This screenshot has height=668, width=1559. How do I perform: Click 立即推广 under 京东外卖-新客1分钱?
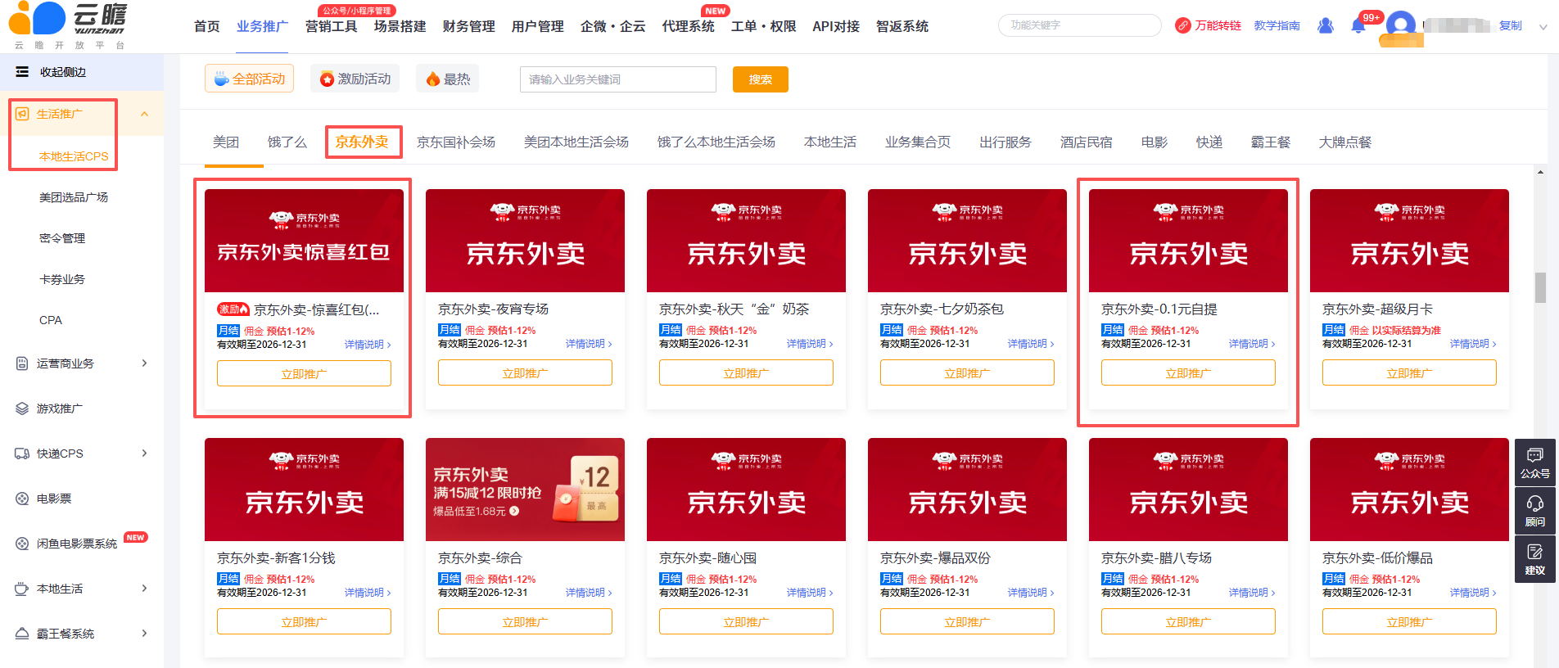click(x=304, y=622)
